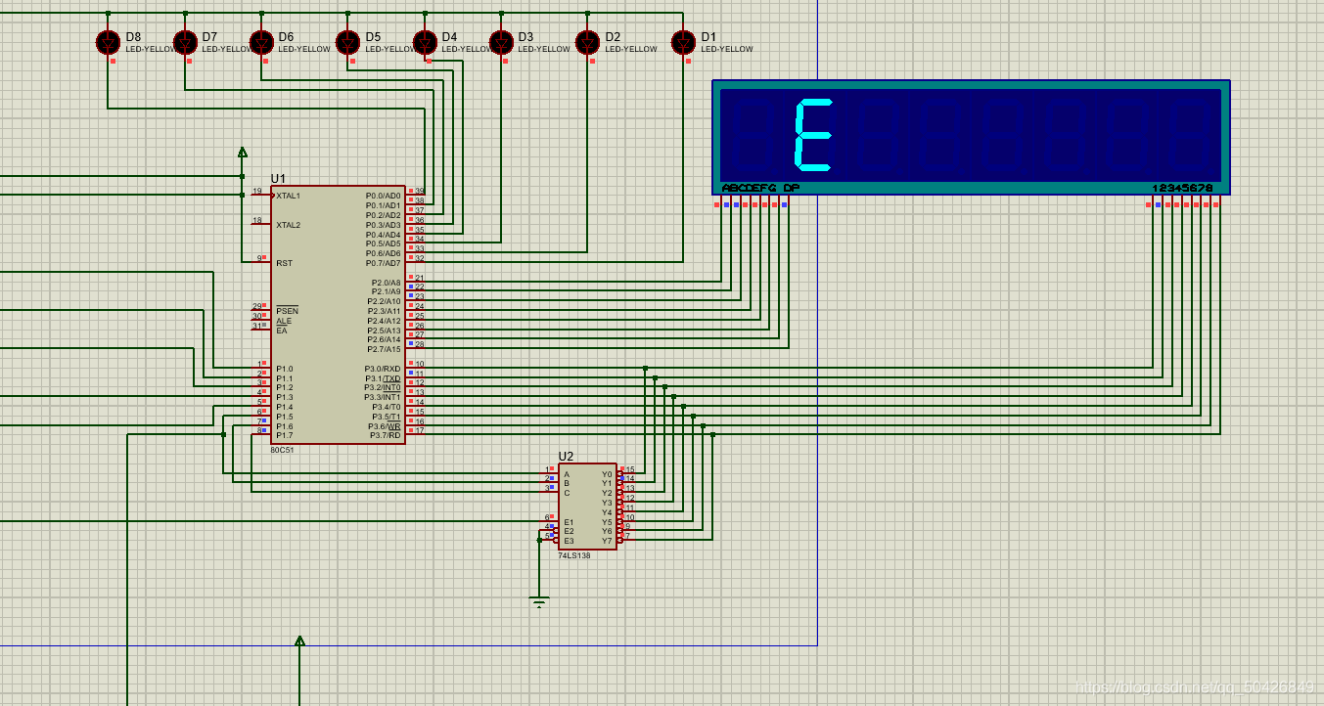Click the 12345678 digit select label

pyautogui.click(x=1182, y=188)
